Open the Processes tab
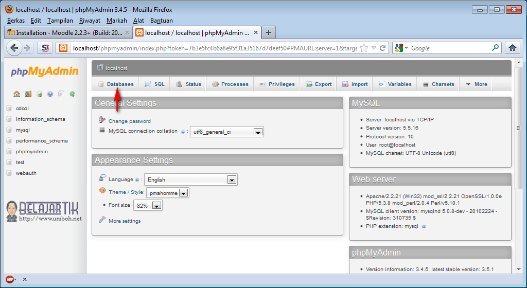This screenshot has height=288, width=527. [230, 84]
